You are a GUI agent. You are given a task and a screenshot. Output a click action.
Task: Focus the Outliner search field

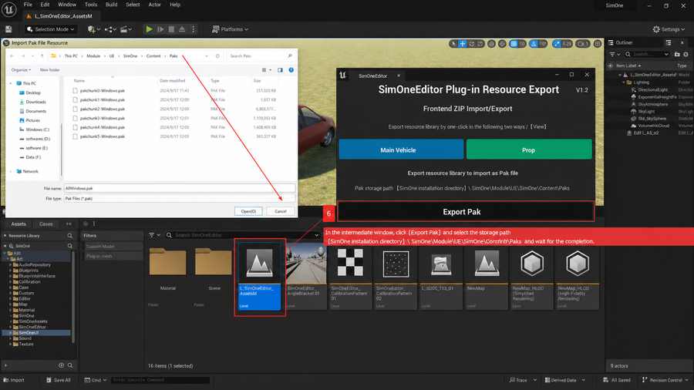click(x=647, y=54)
